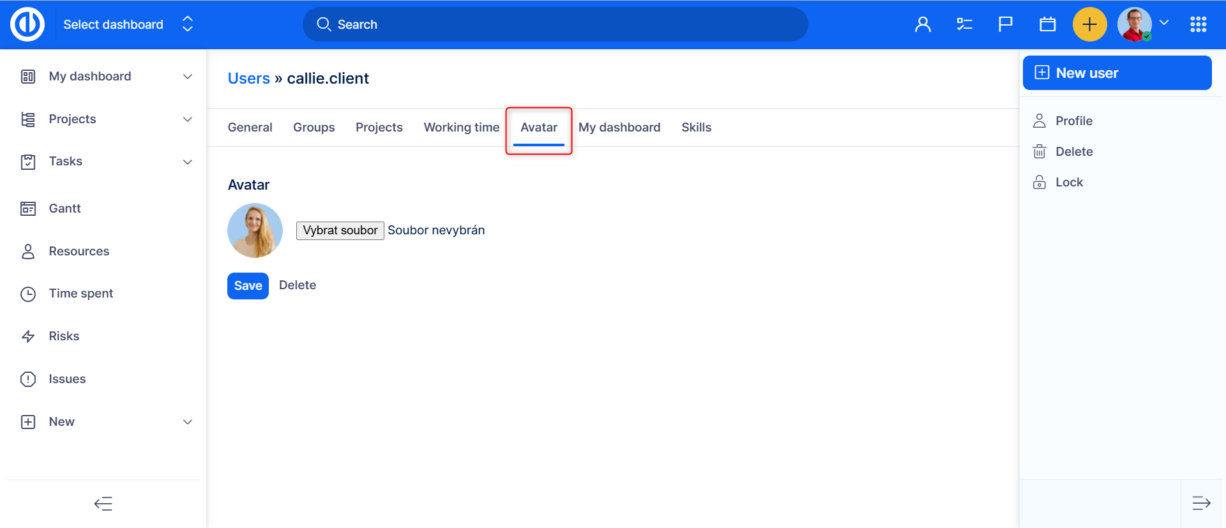
Task: Switch to the Skills tab
Action: 696,127
